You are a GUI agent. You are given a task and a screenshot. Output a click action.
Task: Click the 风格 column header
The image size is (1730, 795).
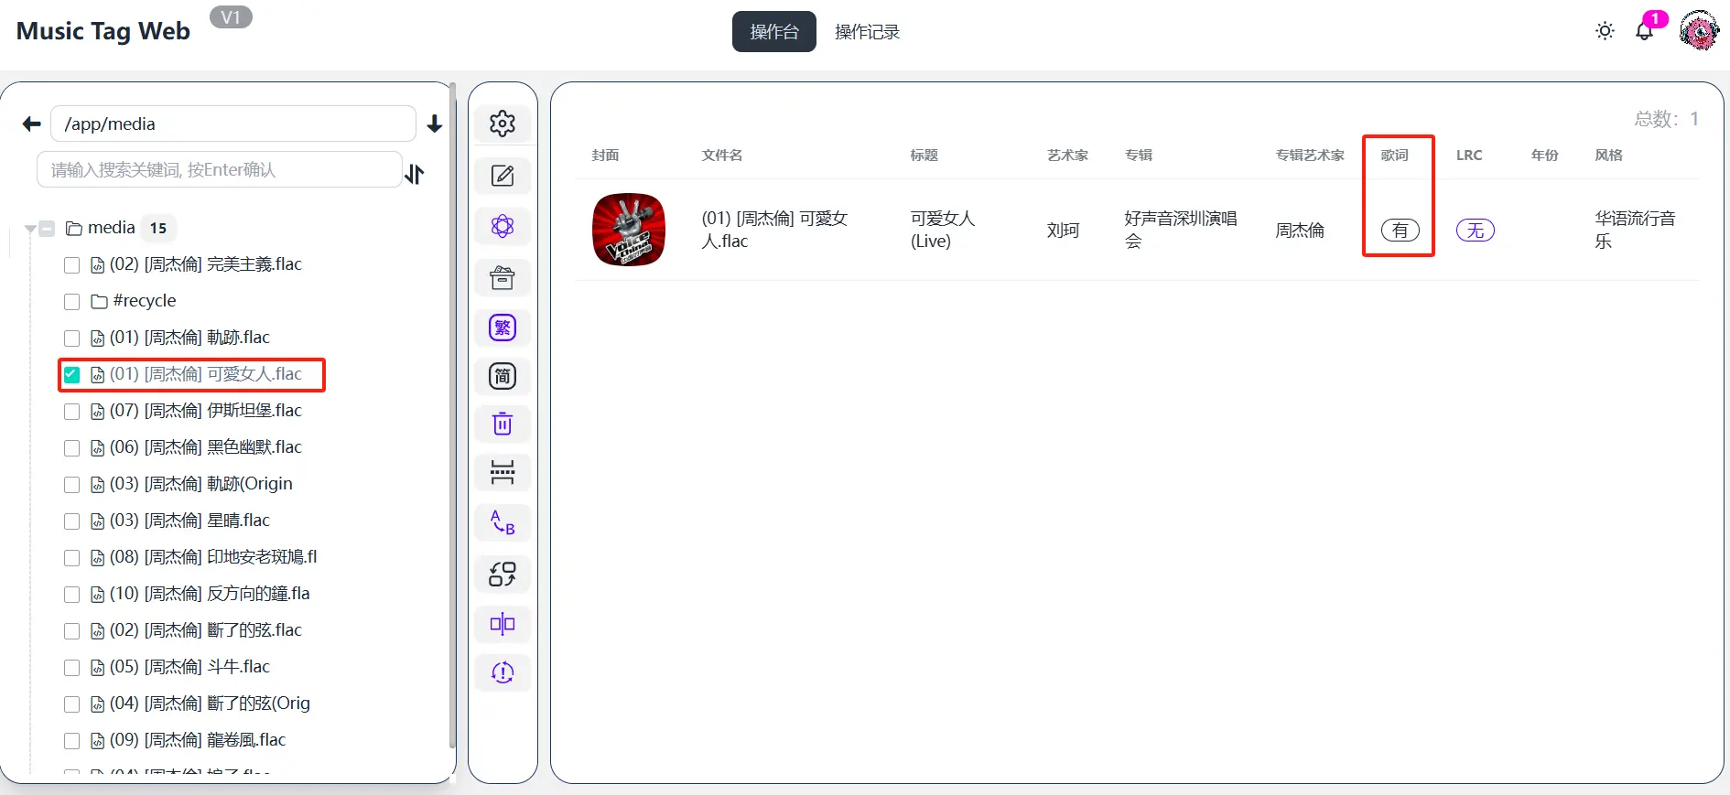1609,156
